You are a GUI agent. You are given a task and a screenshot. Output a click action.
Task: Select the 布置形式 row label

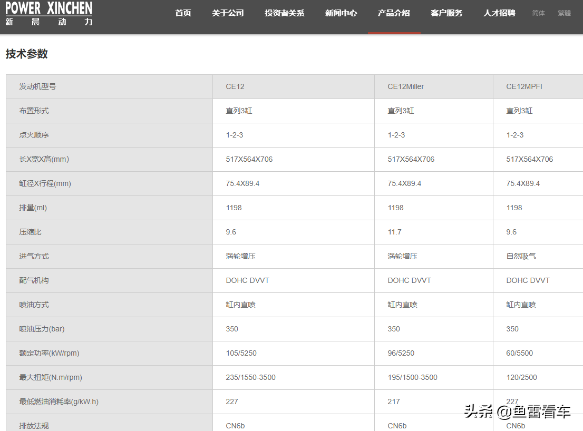click(x=34, y=111)
